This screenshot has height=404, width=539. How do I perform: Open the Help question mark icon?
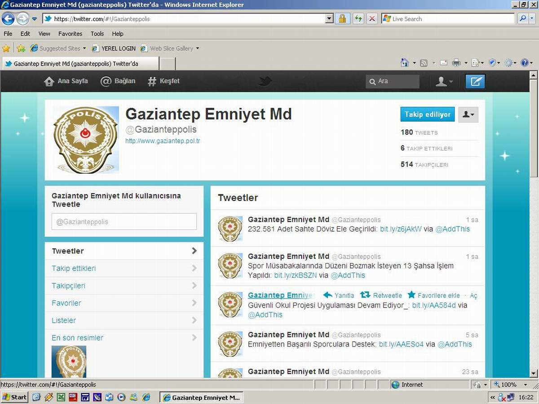(524, 63)
